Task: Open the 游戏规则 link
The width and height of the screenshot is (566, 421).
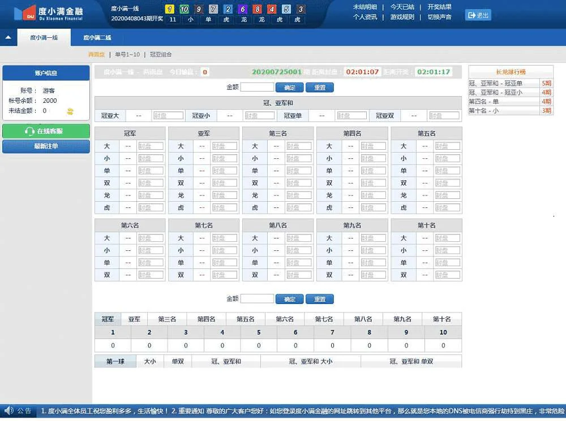Action: coord(402,17)
